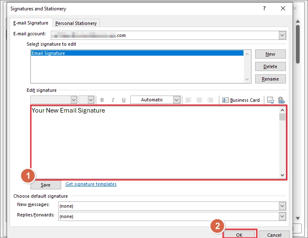Open the font name dropdown

[x=74, y=100]
